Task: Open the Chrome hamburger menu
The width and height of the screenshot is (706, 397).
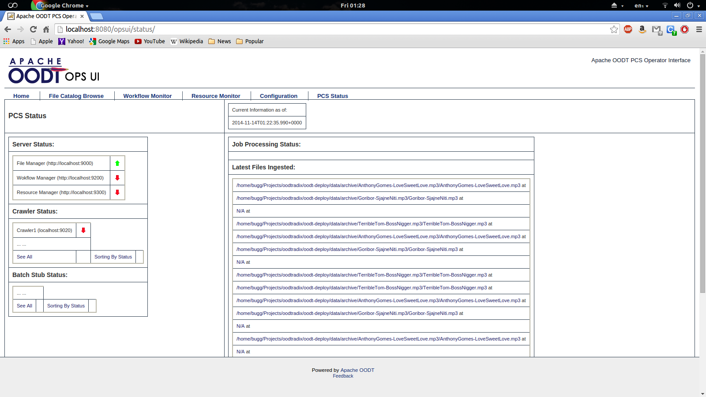Action: 699,30
